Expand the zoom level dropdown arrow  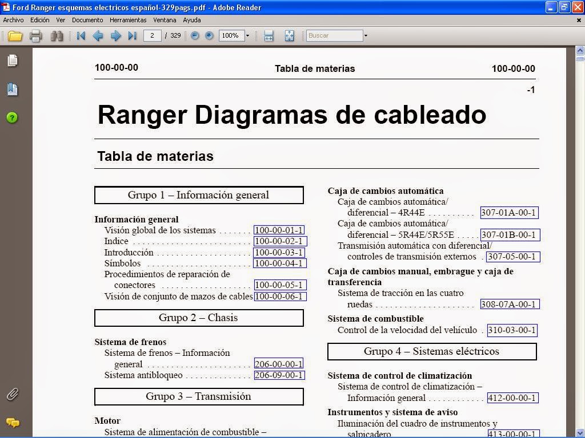click(247, 36)
